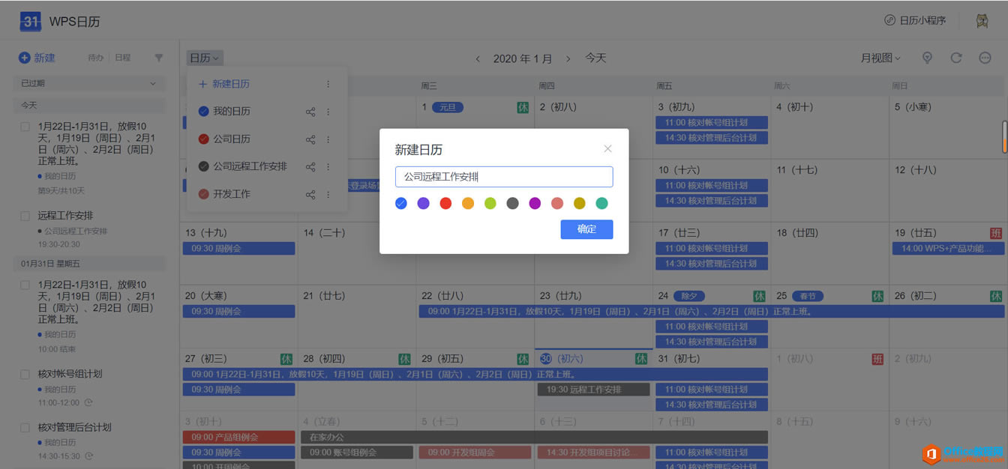Click the location pin icon
The width and height of the screenshot is (1008, 469).
(927, 58)
